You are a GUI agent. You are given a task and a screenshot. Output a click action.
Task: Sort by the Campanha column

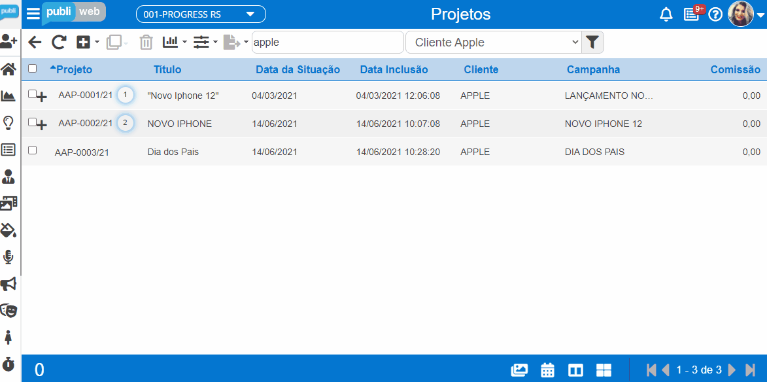click(x=593, y=69)
